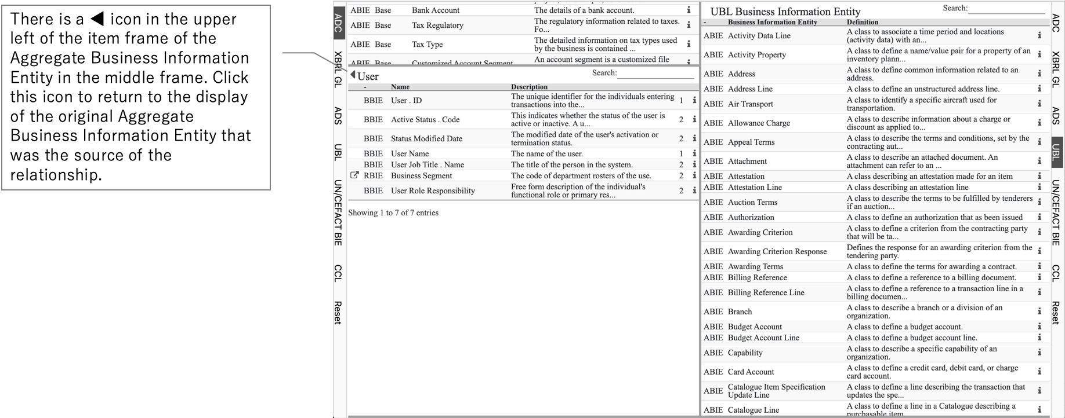The height and width of the screenshot is (418, 1065).
Task: Click info icon on Activity Data Line row
Action: pos(1039,35)
